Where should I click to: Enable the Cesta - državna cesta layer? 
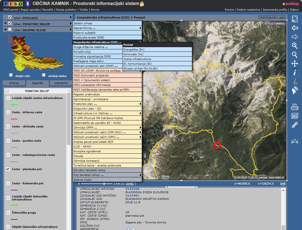coord(8,112)
